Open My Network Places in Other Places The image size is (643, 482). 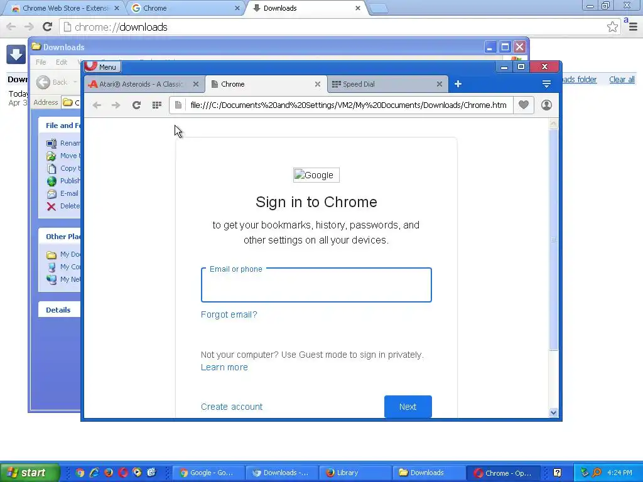(63, 279)
